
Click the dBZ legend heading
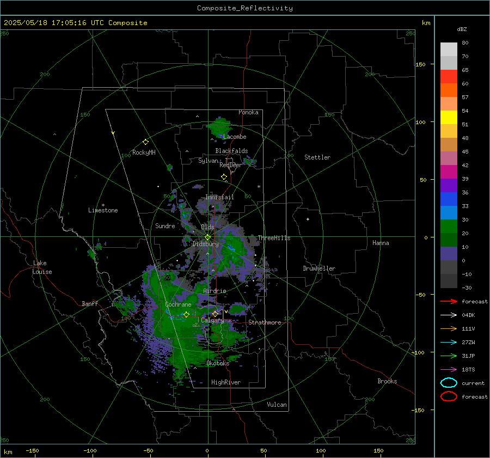click(x=462, y=29)
